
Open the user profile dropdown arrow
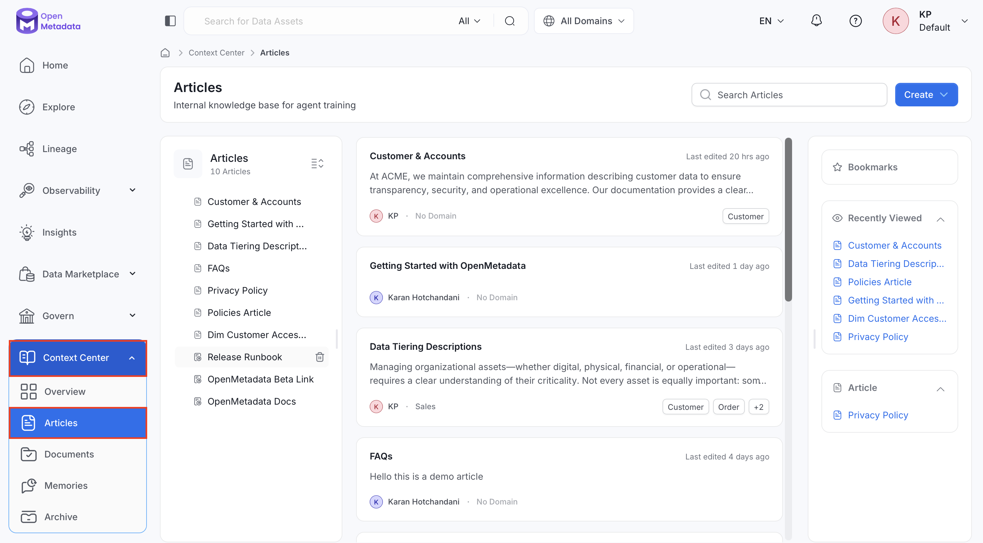965,21
